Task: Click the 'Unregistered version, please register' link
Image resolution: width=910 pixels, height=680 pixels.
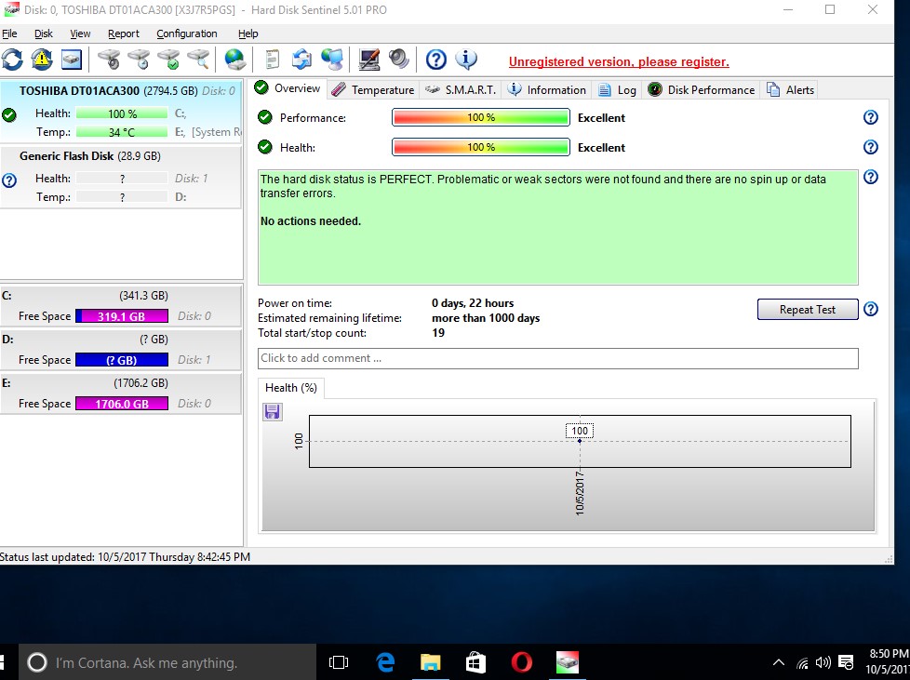Action: [619, 62]
